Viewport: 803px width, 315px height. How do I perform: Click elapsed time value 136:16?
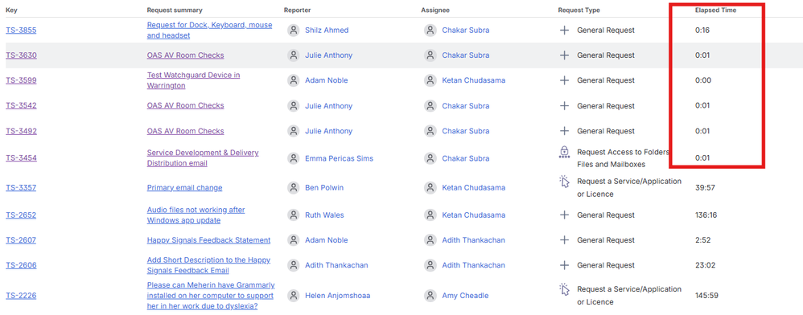coord(706,215)
